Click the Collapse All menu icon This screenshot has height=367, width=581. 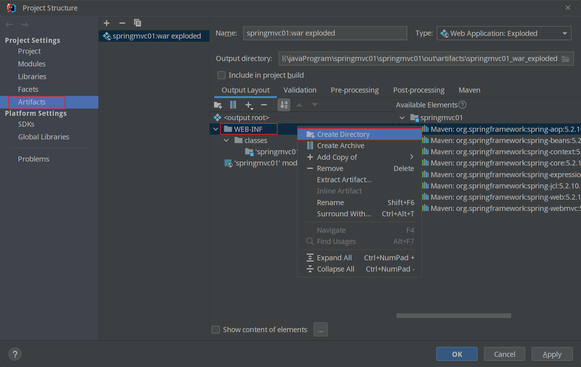coord(310,269)
